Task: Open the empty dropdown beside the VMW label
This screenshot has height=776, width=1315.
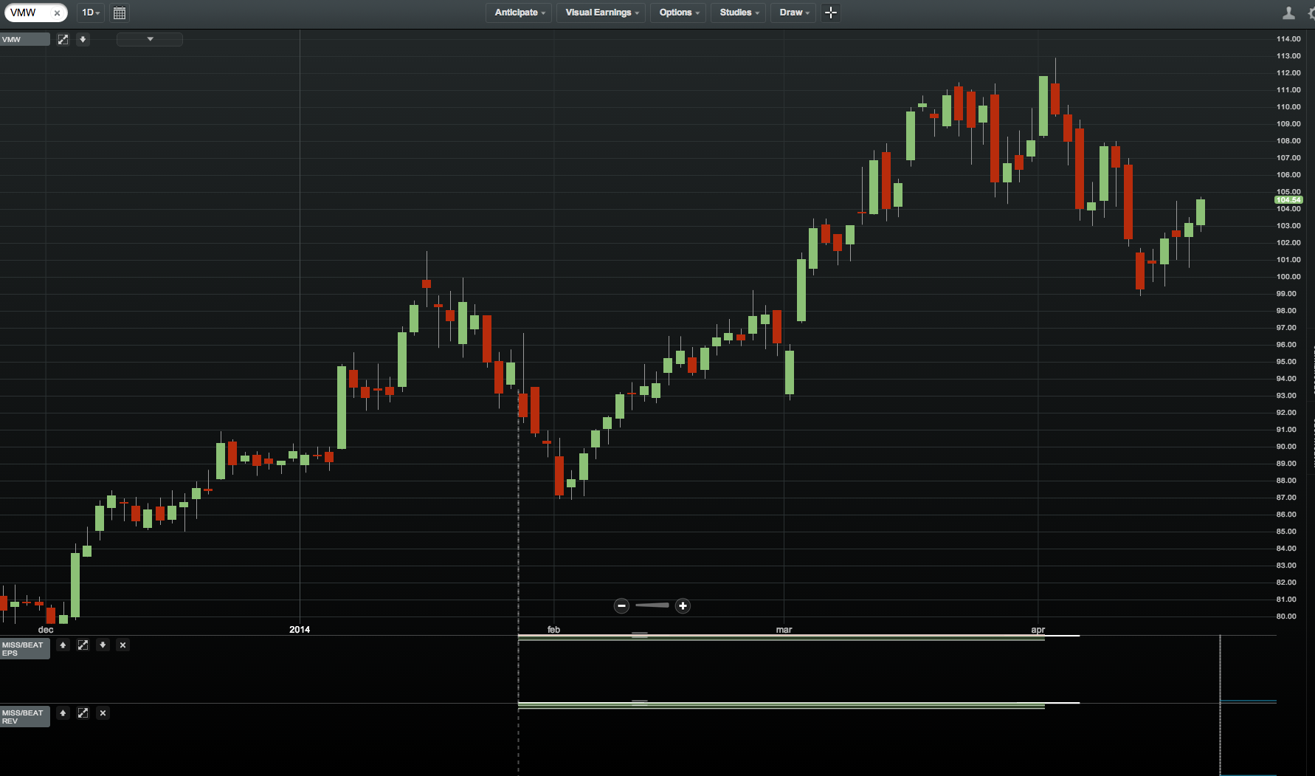Action: click(x=150, y=38)
